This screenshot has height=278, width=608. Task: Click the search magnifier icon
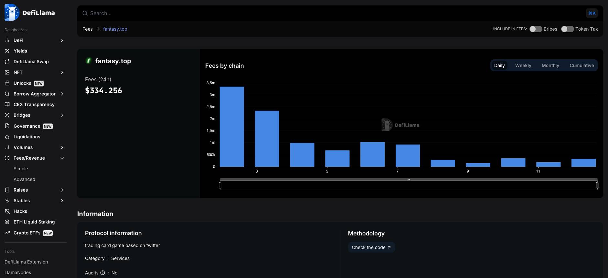tap(85, 13)
